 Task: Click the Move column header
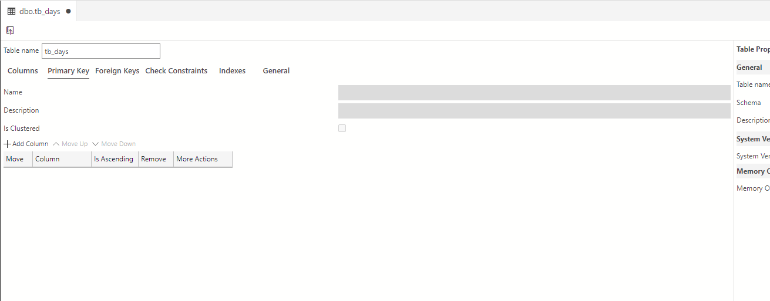[x=18, y=159]
